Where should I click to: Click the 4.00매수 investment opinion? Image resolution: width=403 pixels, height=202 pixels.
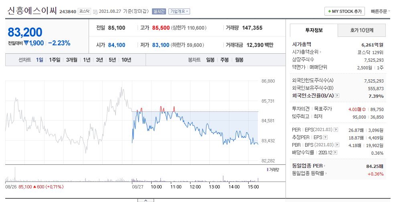point(357,109)
